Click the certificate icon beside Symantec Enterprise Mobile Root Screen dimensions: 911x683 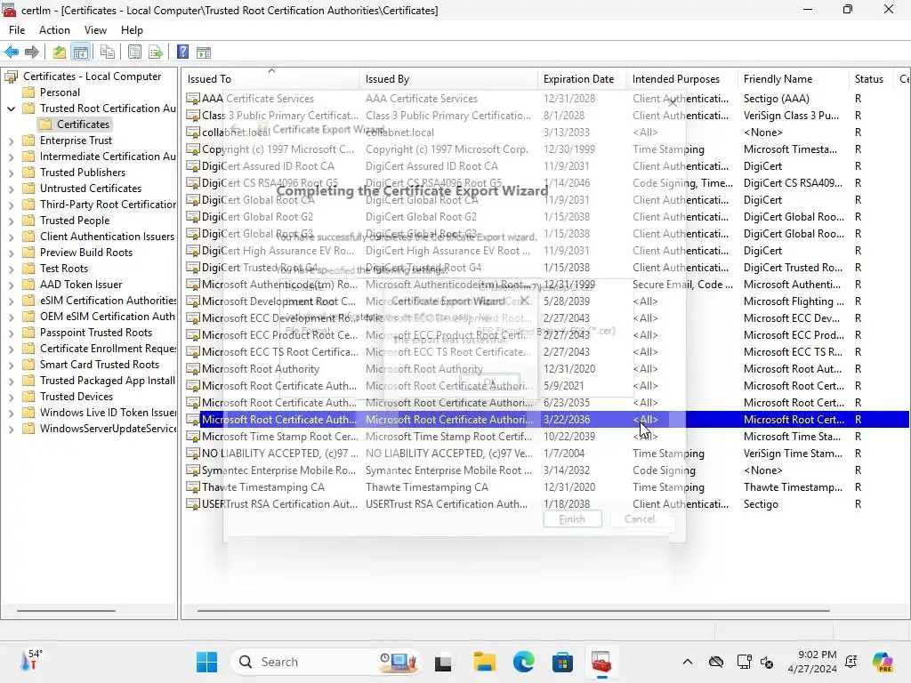pyautogui.click(x=193, y=470)
